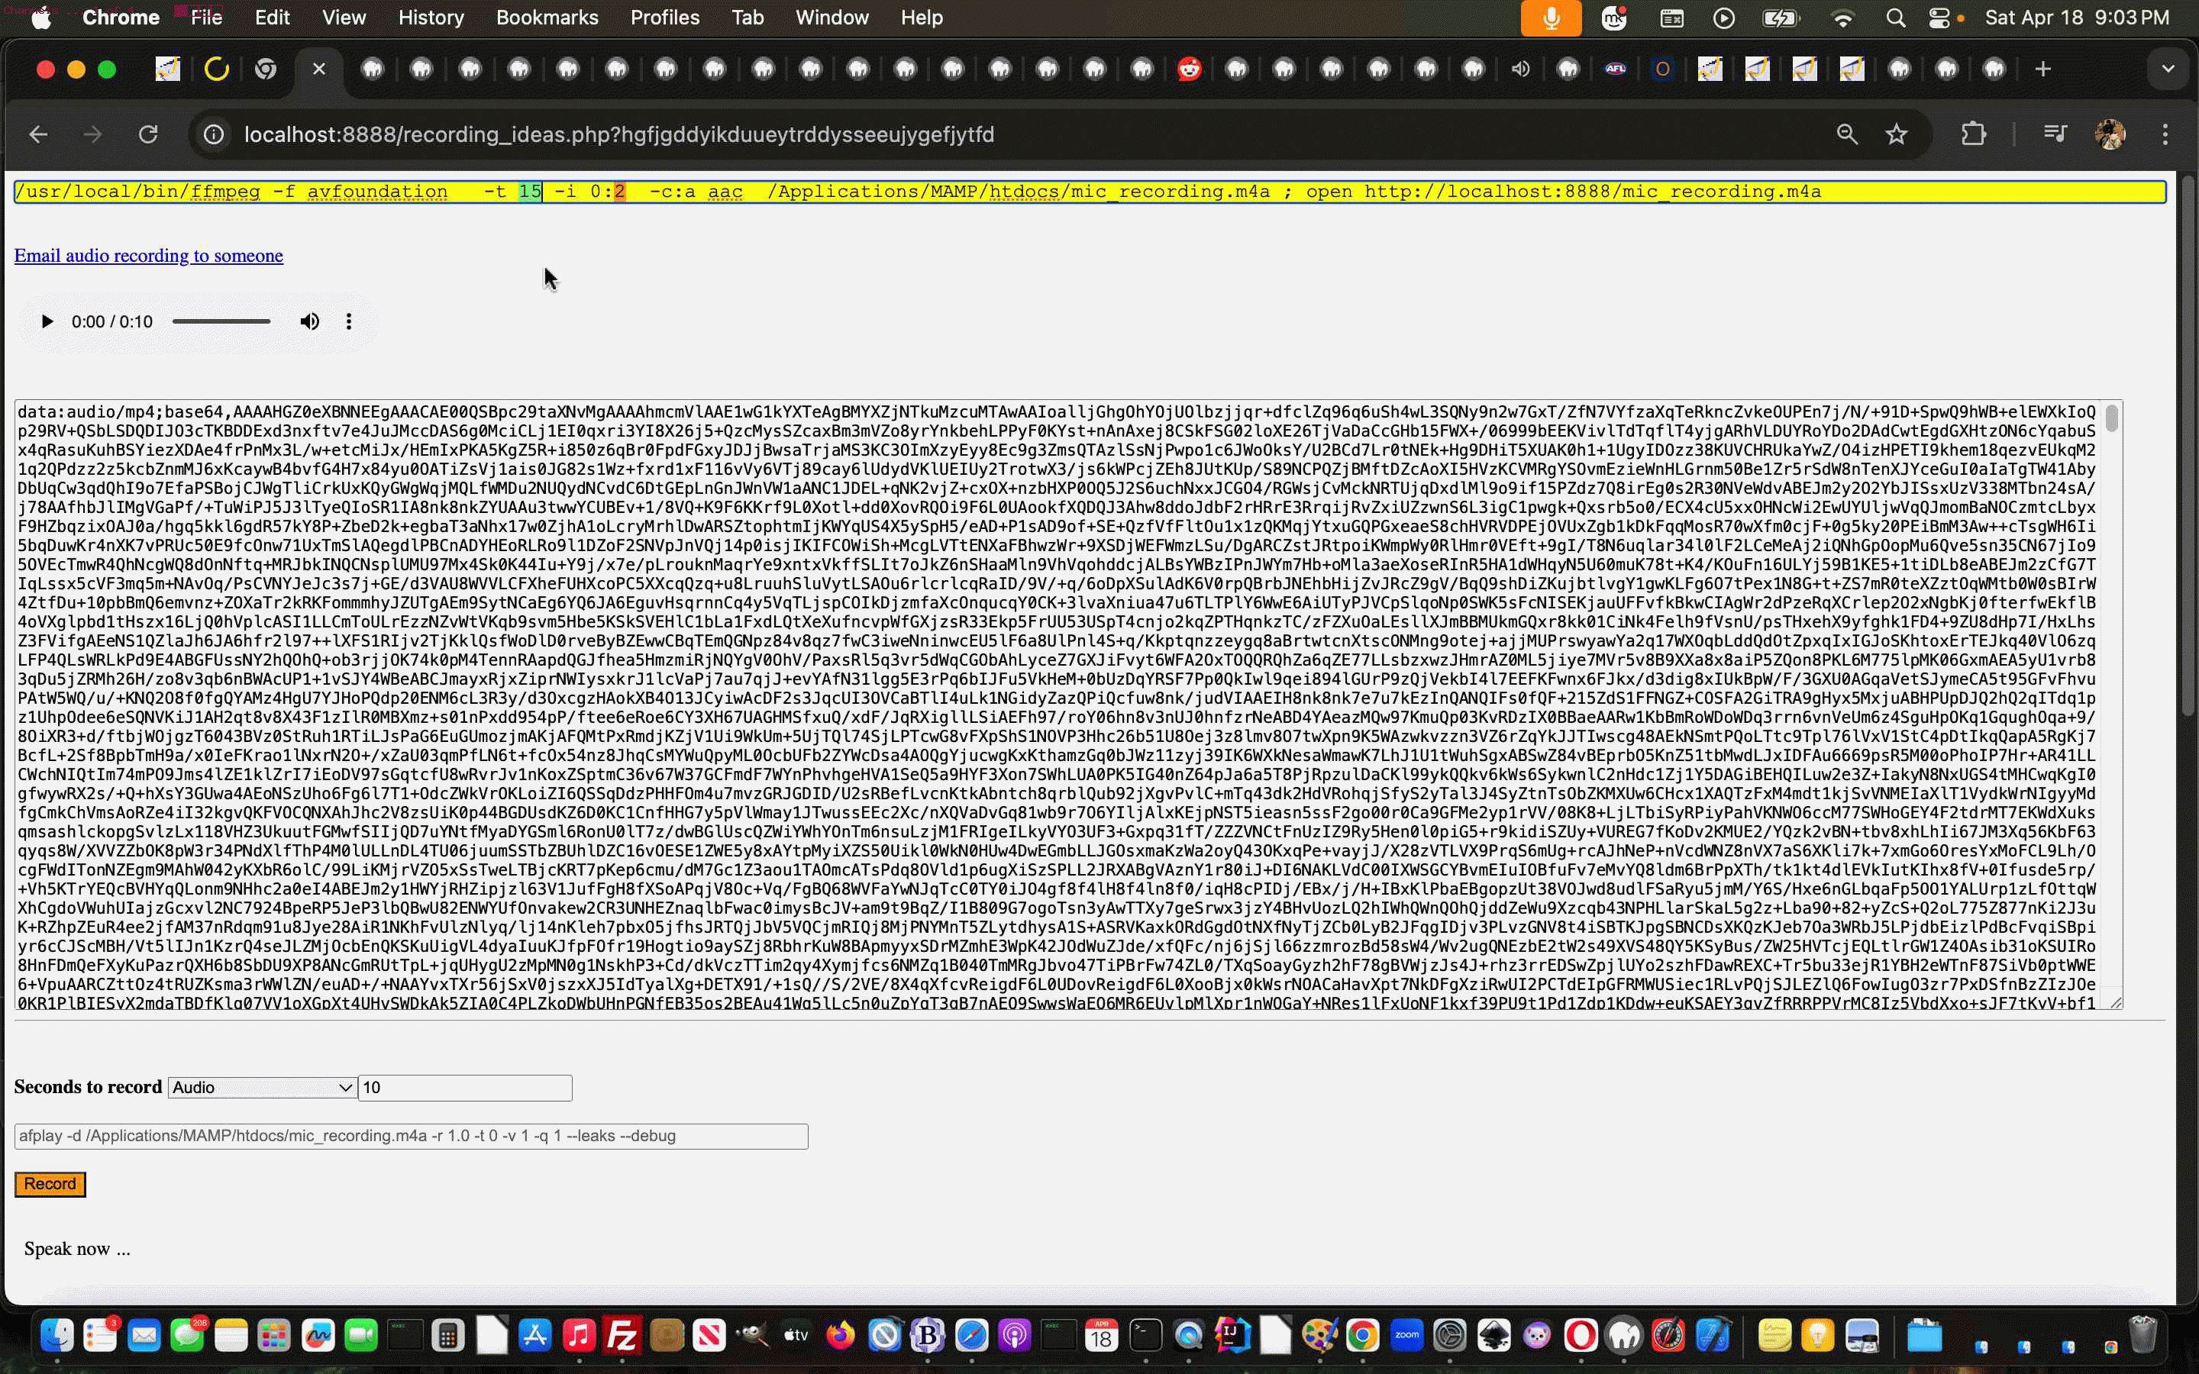Click the seconds to record field

click(x=464, y=1088)
